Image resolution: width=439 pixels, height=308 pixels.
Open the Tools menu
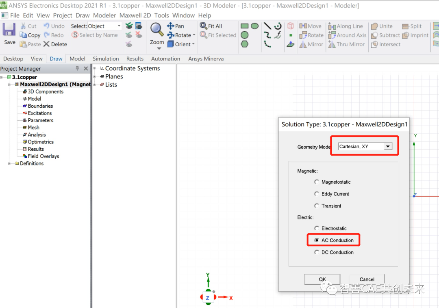pos(161,15)
